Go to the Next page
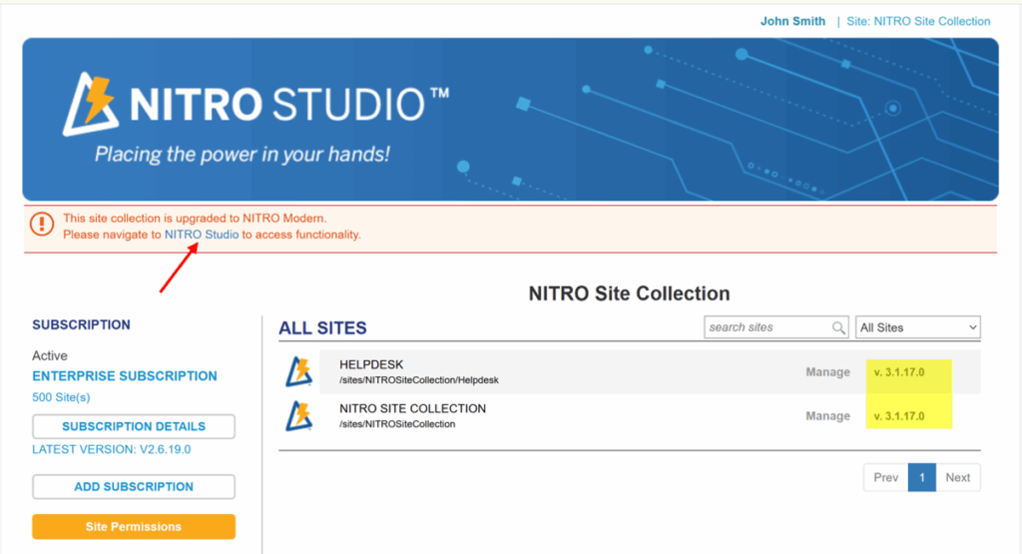The image size is (1022, 554). tap(958, 478)
